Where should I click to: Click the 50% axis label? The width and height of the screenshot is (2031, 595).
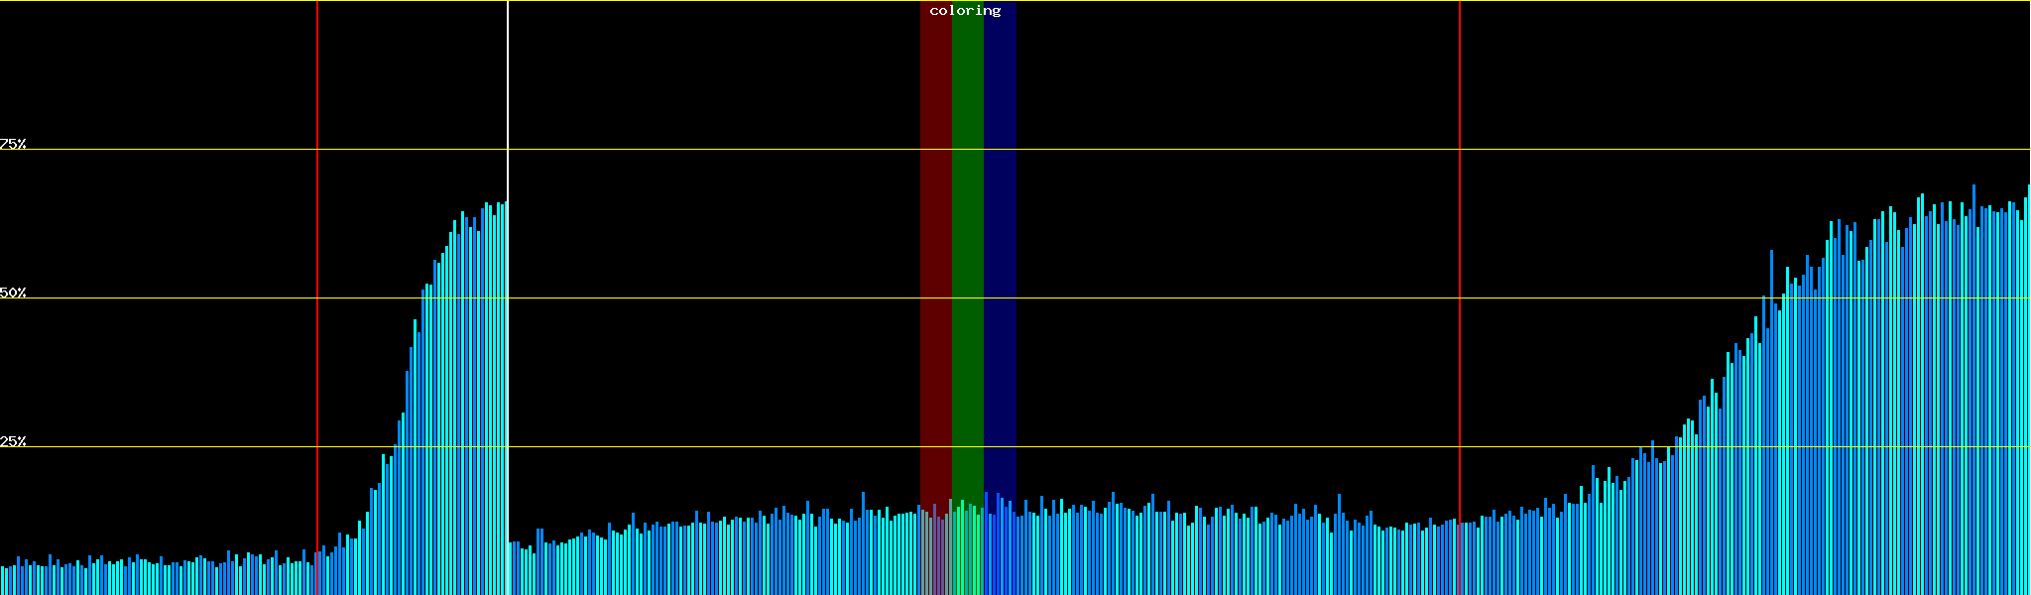(13, 293)
